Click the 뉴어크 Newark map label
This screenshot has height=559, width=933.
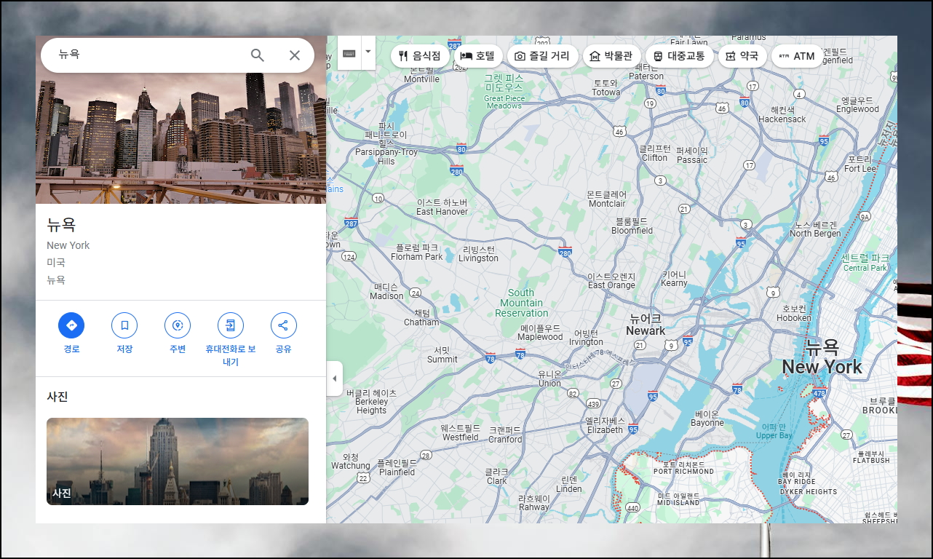point(646,325)
